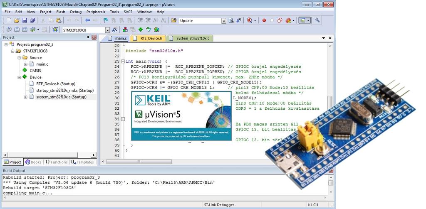Screen dimensions: 426x209
Task: Click the Disable All Breakpoints icon
Action: point(280,21)
